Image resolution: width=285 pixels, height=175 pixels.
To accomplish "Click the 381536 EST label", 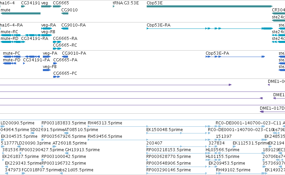I will click(10, 150).
